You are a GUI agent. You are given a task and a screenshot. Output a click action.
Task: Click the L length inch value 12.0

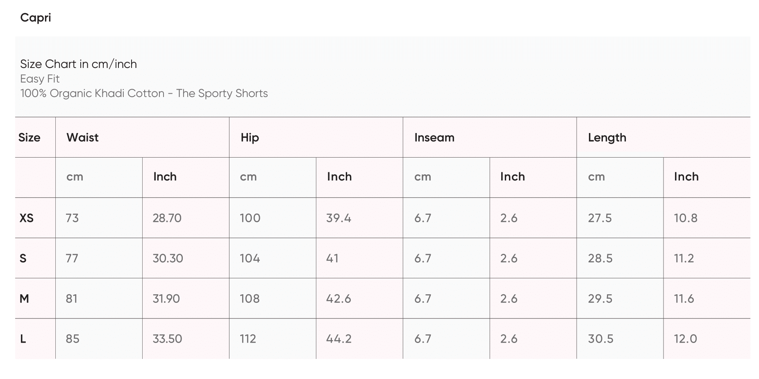pyautogui.click(x=685, y=339)
